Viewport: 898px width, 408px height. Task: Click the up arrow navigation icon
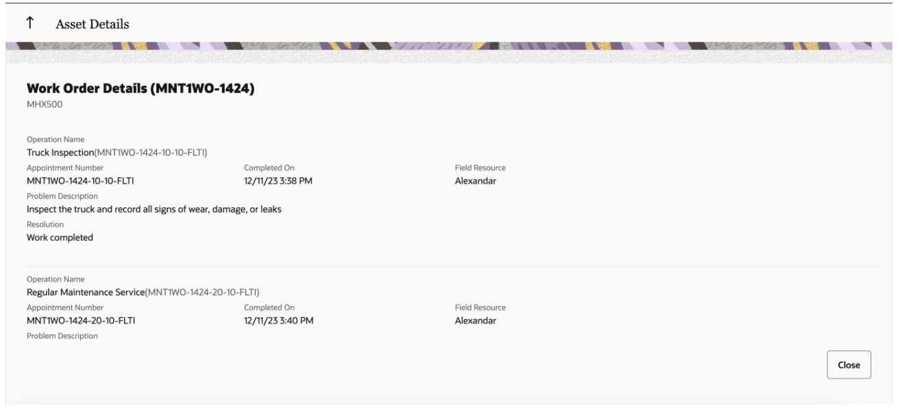tap(30, 23)
